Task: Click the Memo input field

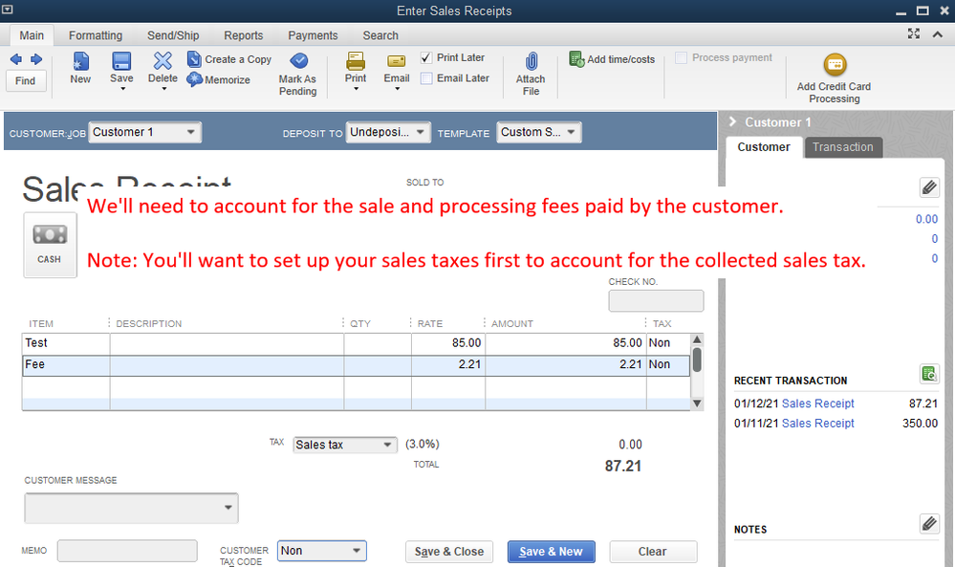Action: (x=127, y=551)
